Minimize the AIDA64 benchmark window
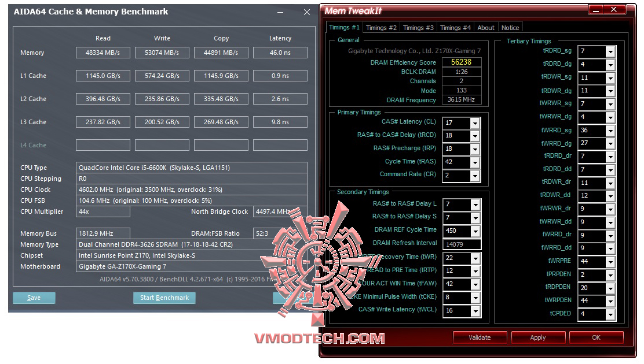The width and height of the screenshot is (644, 364). pyautogui.click(x=280, y=12)
